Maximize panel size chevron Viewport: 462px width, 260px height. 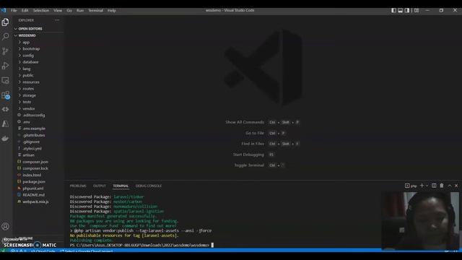(x=450, y=186)
